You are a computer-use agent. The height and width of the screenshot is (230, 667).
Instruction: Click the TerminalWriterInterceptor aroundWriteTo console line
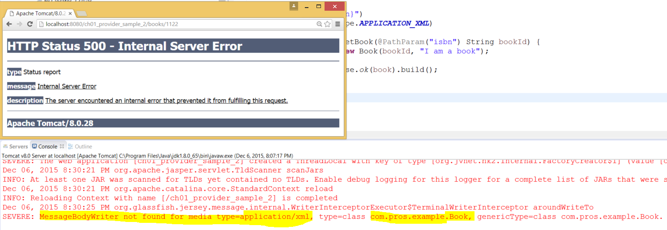[298, 207]
